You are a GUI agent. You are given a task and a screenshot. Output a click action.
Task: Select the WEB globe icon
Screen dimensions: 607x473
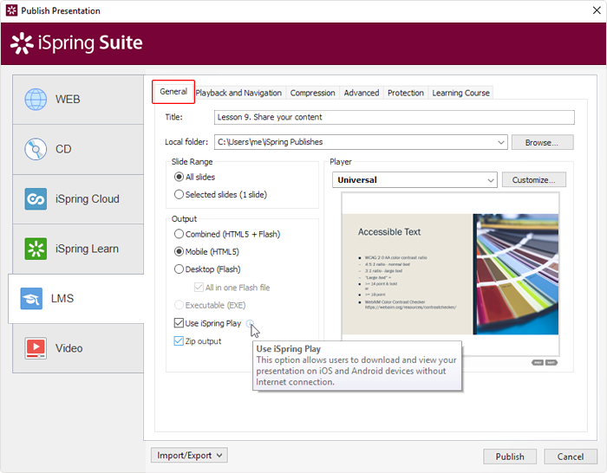point(36,100)
